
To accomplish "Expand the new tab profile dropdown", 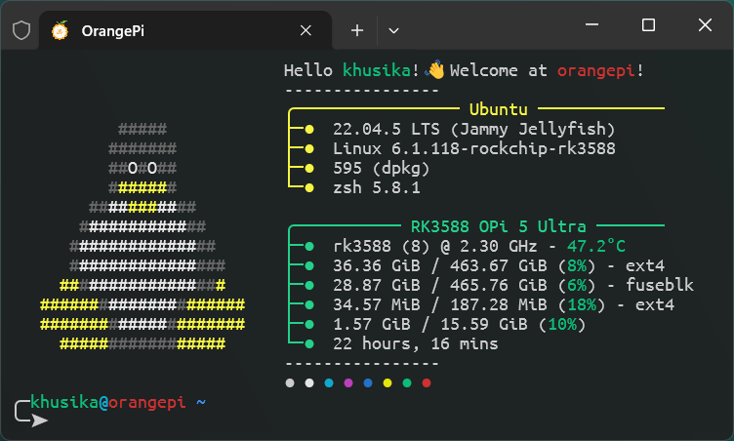I will pyautogui.click(x=393, y=30).
